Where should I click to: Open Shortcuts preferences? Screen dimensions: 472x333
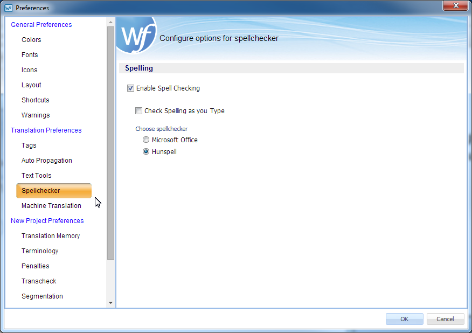(x=35, y=100)
